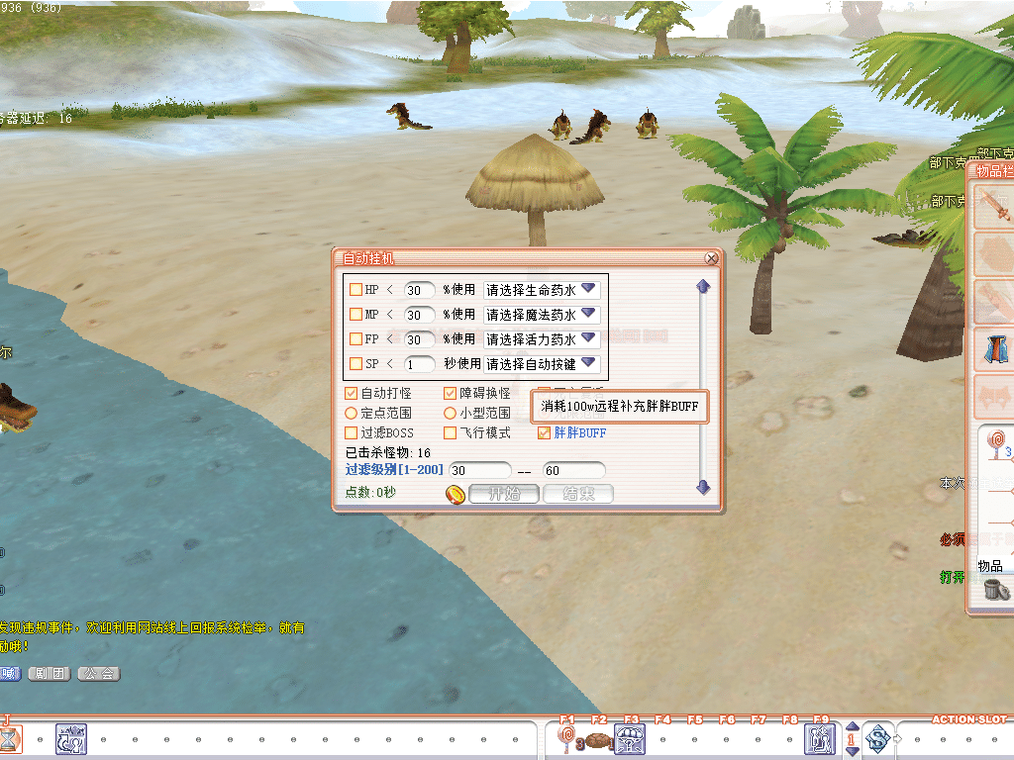This screenshot has height=760, width=1014.
Task: Click the trash can in inventory panel
Action: pyautogui.click(x=998, y=589)
